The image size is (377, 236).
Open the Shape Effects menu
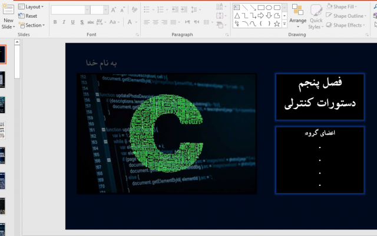[x=346, y=25]
